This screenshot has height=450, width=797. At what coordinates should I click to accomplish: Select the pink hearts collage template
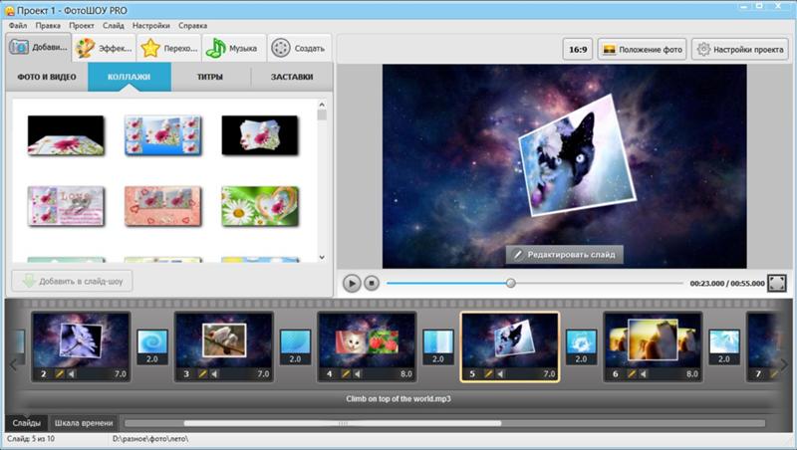click(163, 206)
